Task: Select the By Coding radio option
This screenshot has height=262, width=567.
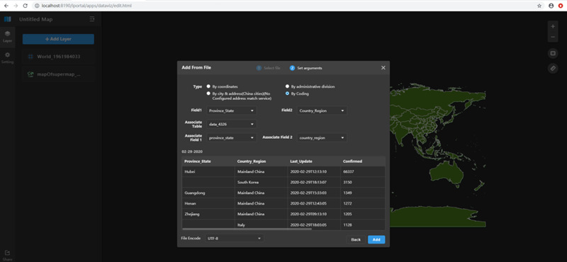Action: 287,93
